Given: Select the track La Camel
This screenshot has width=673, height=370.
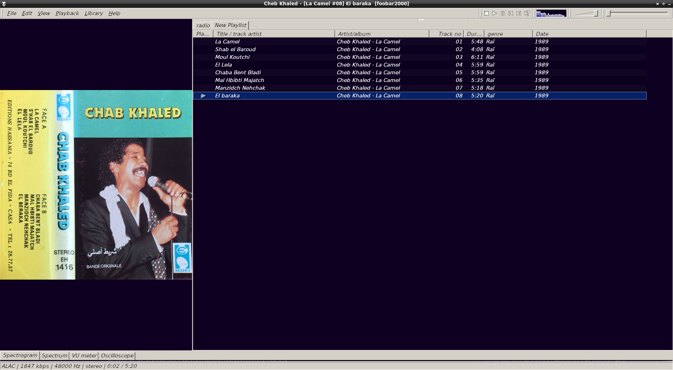Looking at the screenshot, I should pyautogui.click(x=420, y=42).
